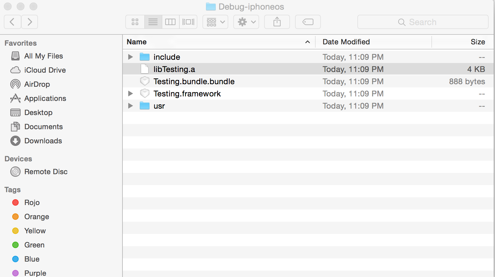Image resolution: width=495 pixels, height=277 pixels.
Task: Go forward with the right arrow button
Action: tap(30, 22)
